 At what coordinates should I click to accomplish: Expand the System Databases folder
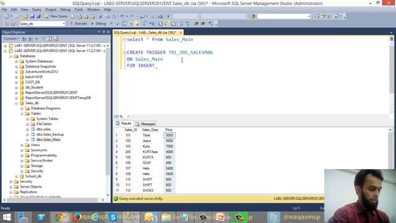(16, 61)
